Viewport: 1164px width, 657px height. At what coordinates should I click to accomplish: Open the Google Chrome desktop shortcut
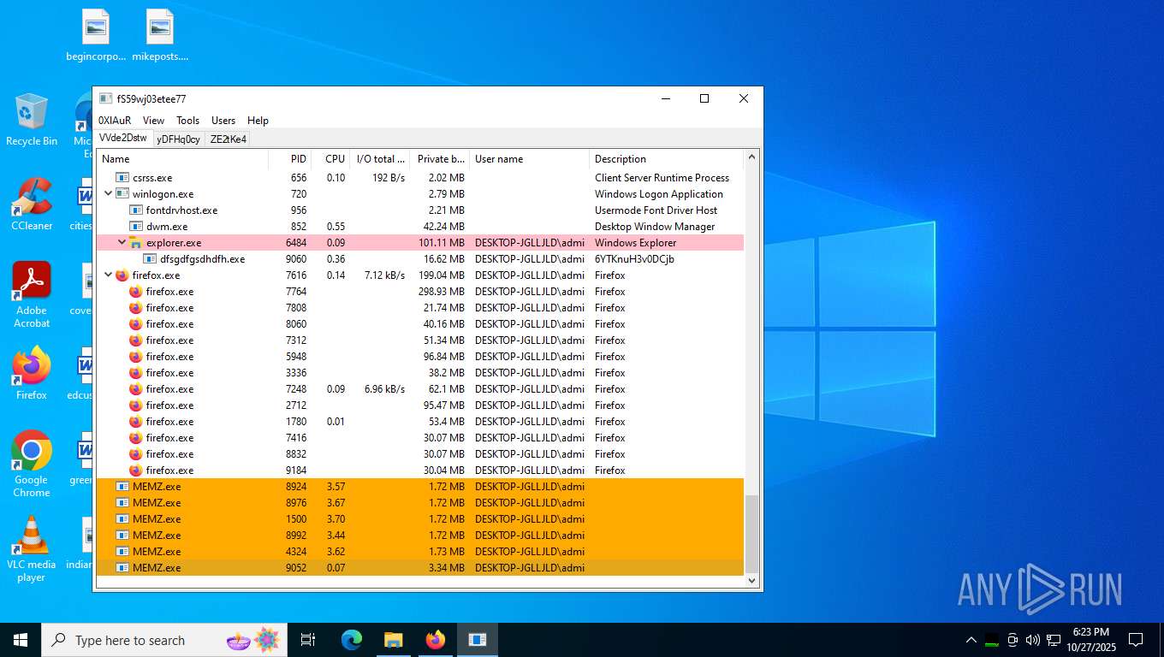[32, 464]
